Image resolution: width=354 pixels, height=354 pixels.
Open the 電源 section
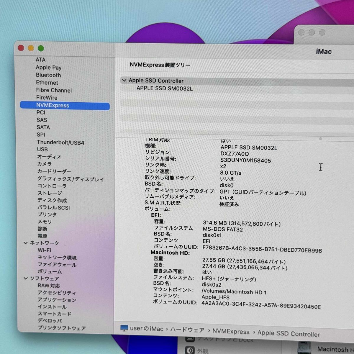[42, 236]
